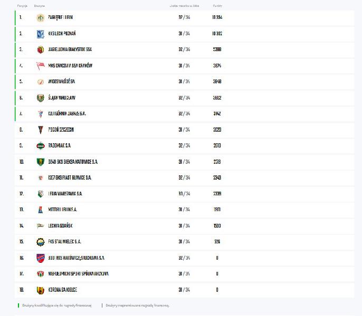This screenshot has height=316, width=362.
Task: Click the Pozycja column header
Action: pyautogui.click(x=22, y=6)
